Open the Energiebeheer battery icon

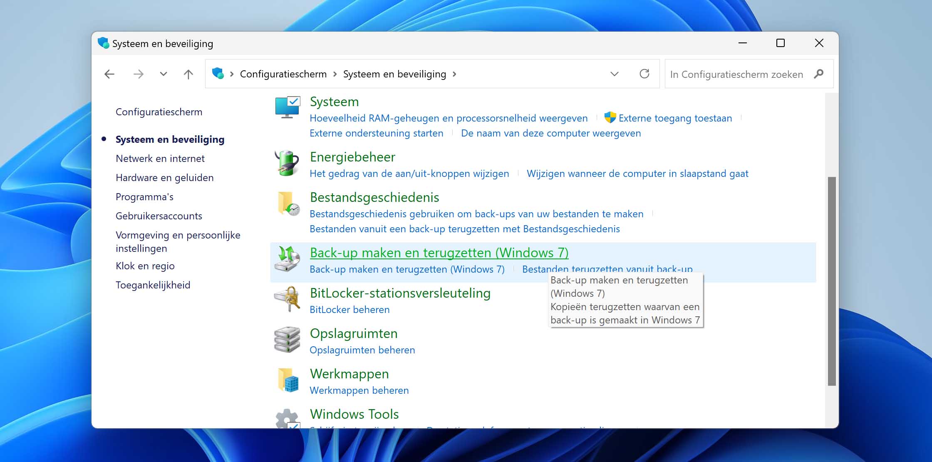point(287,163)
